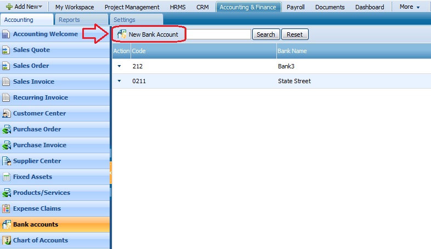Image resolution: width=431 pixels, height=249 pixels.
Task: Open the Purchase Order section
Action: 55,129
